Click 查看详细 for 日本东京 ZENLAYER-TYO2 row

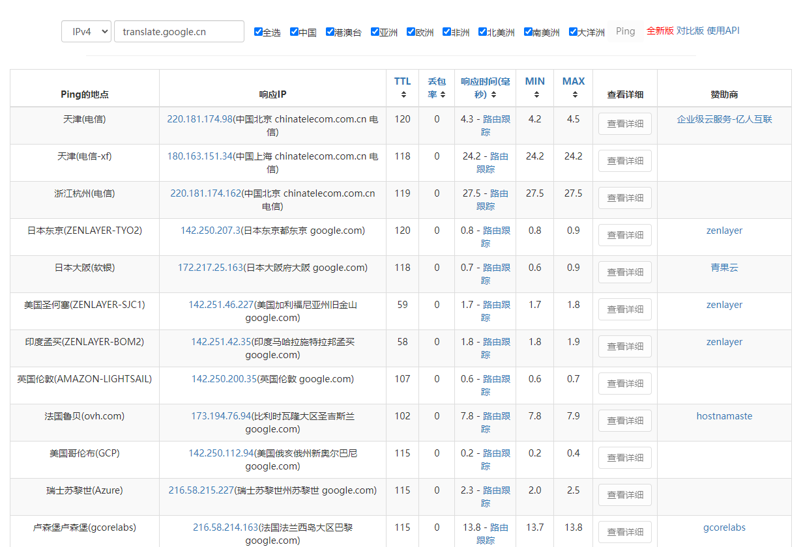tap(625, 235)
